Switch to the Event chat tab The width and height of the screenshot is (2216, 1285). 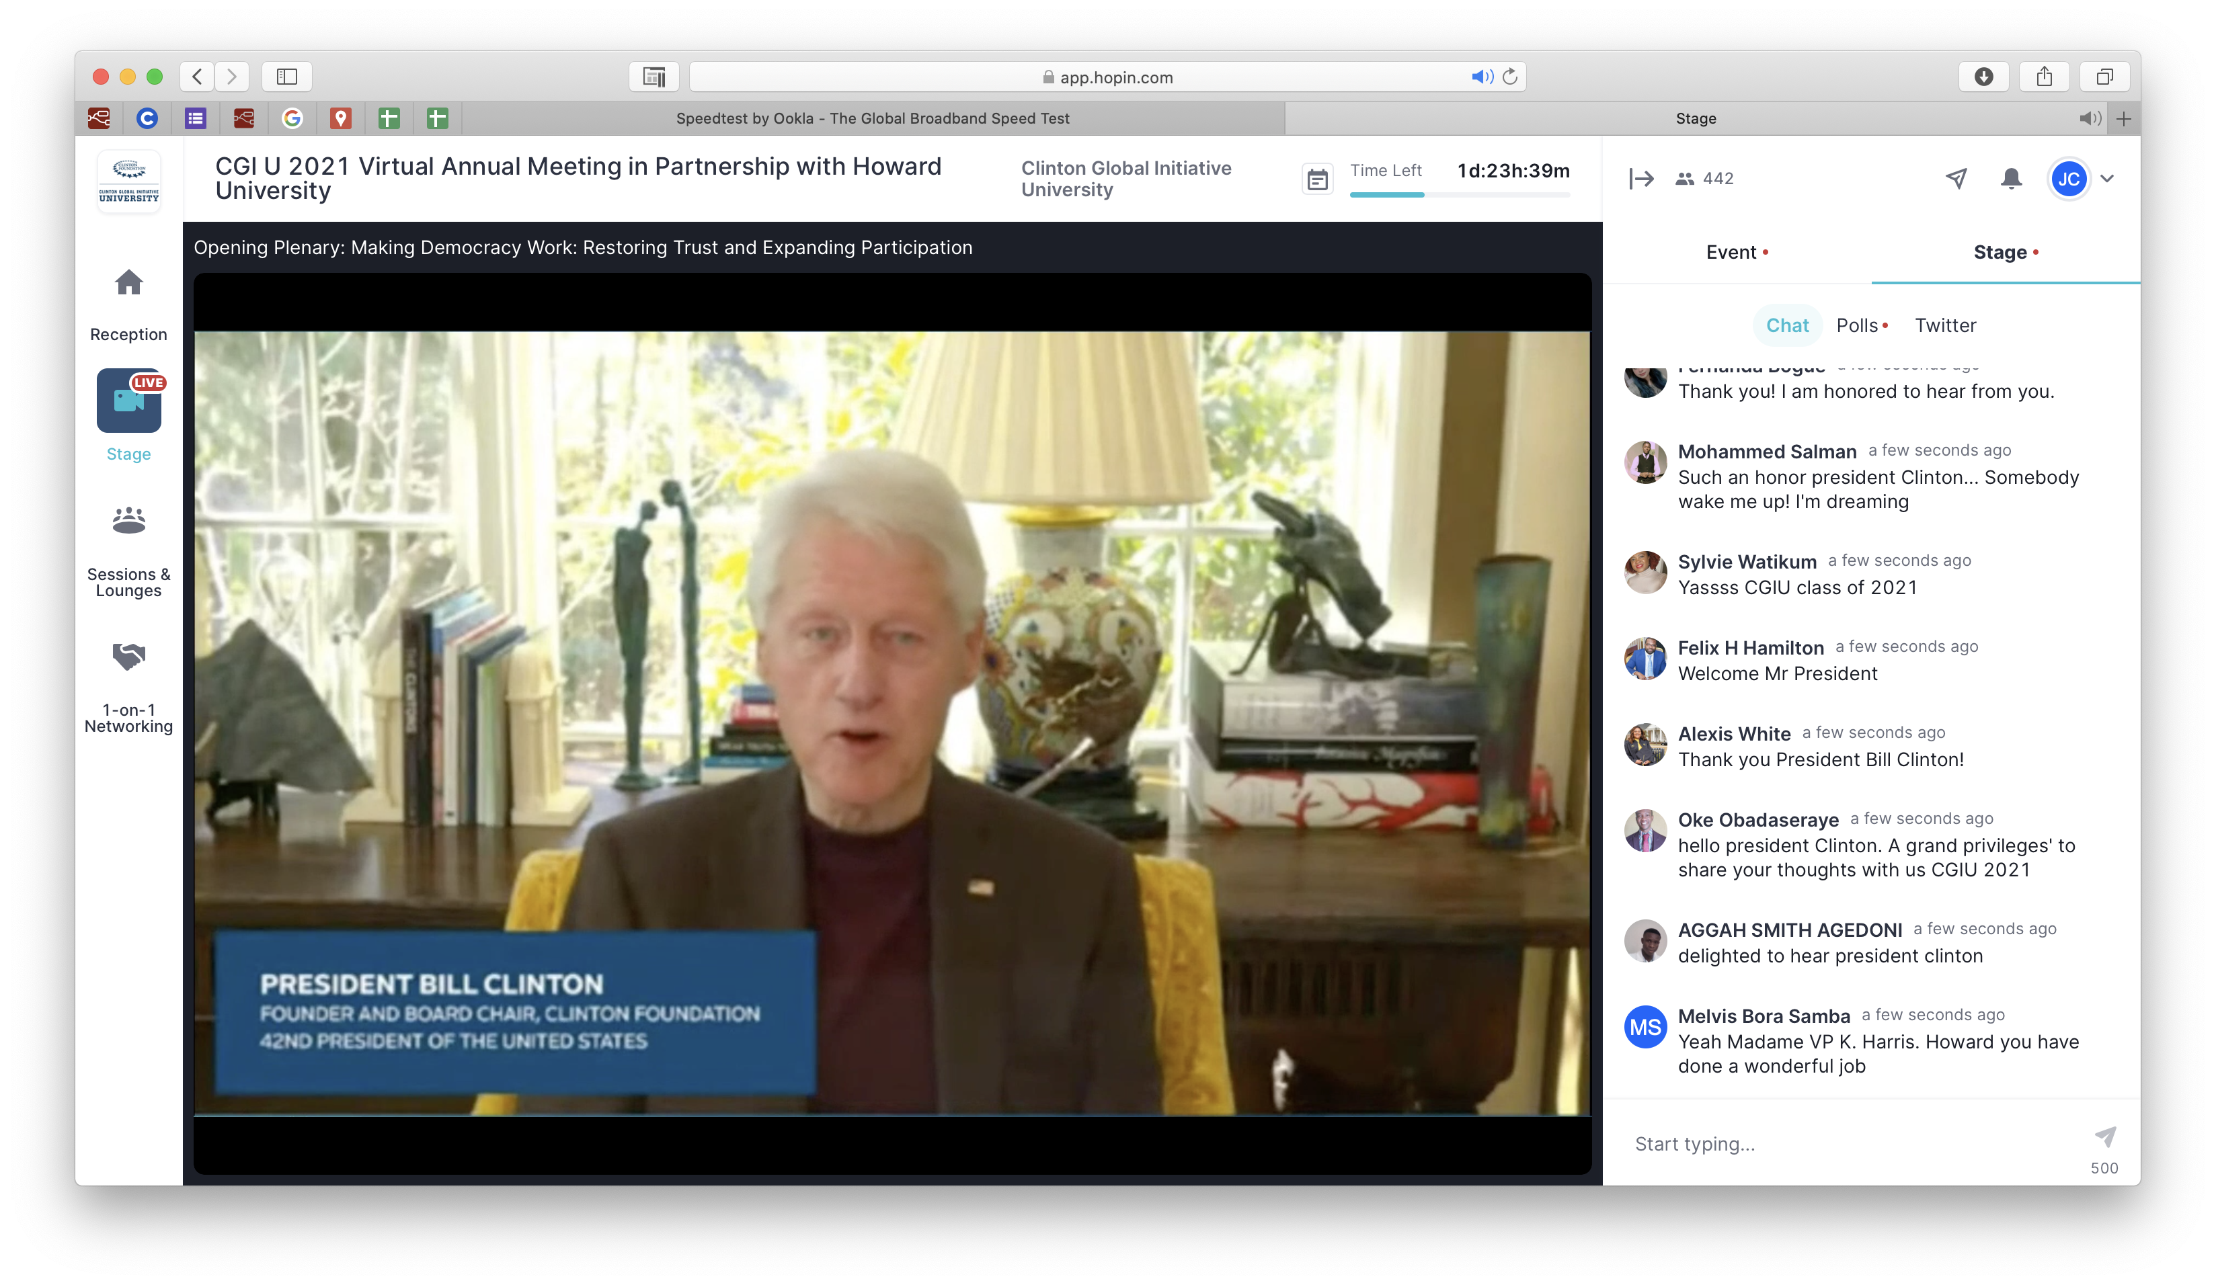(x=1731, y=252)
